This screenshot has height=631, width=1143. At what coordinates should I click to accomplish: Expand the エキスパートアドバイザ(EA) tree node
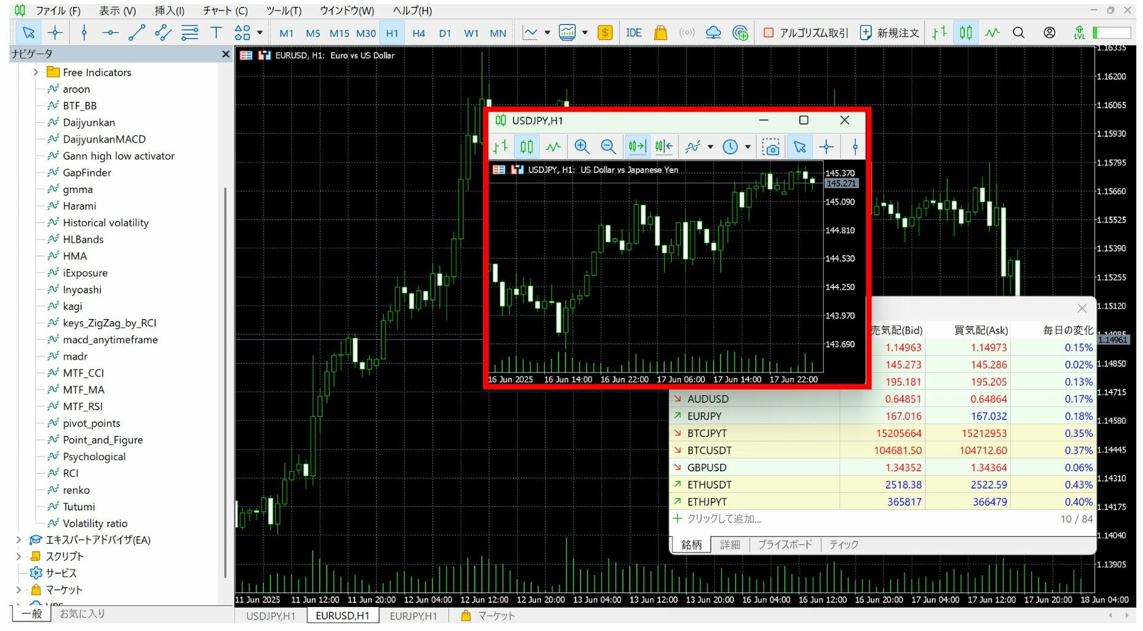point(18,540)
